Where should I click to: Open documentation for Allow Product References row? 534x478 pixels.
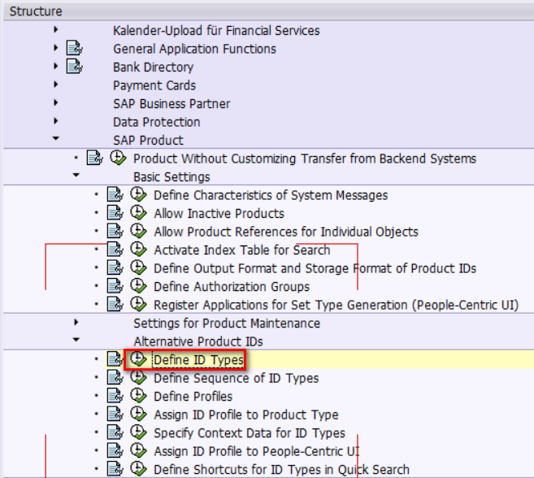coord(115,232)
